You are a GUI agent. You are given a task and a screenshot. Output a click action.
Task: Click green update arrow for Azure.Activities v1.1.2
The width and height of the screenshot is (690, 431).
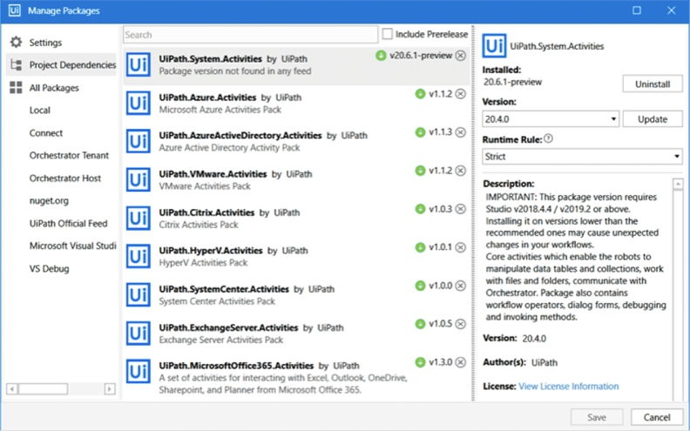point(420,94)
